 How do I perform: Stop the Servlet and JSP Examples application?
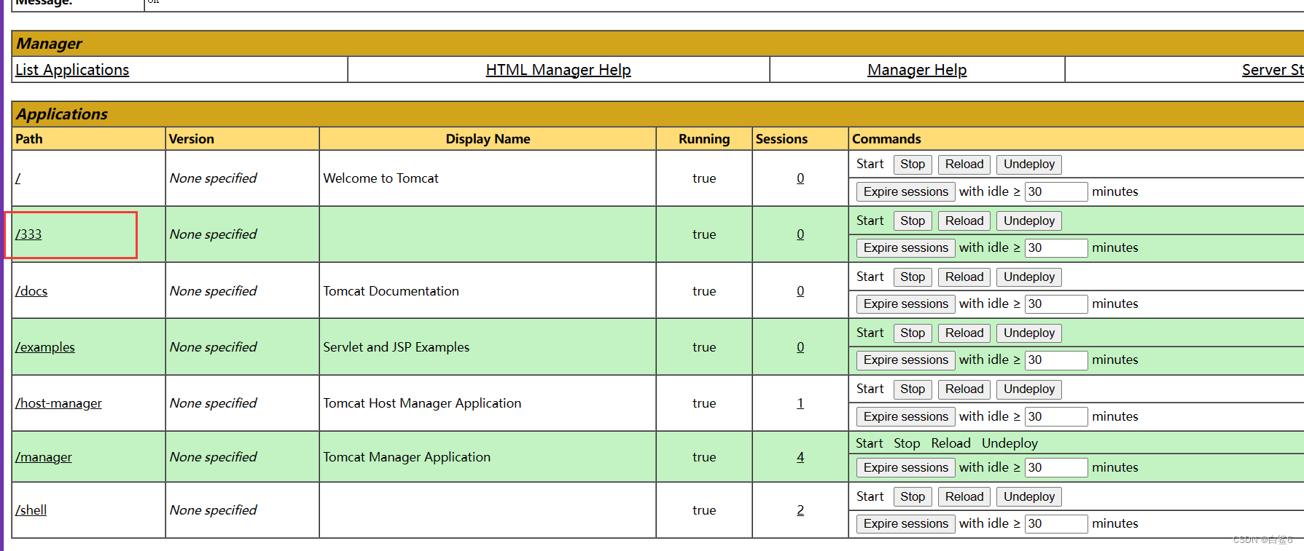pos(913,333)
